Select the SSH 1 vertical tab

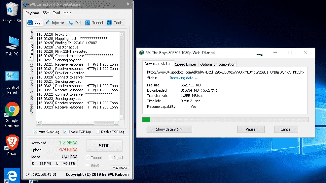[x=31, y=68]
